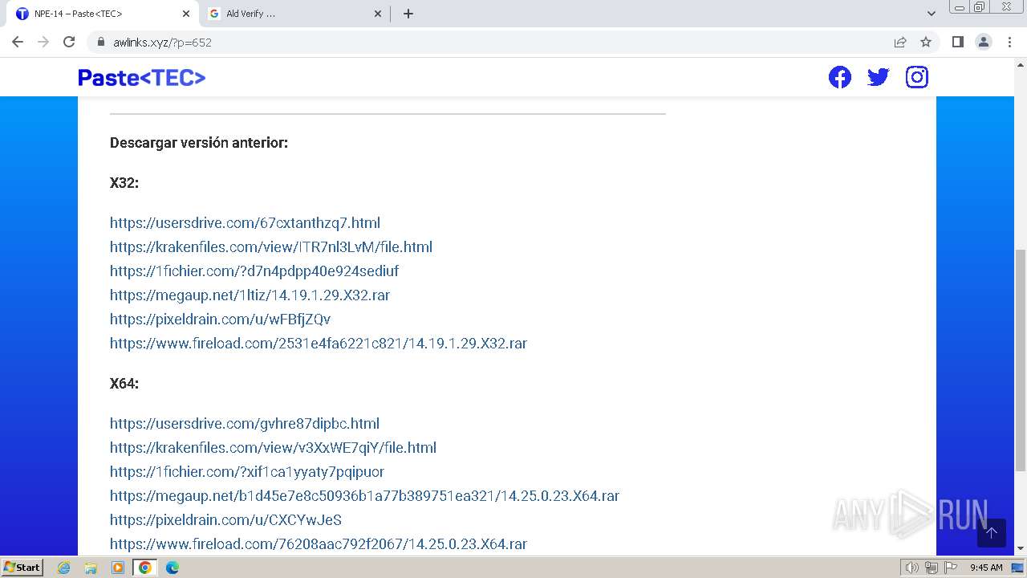This screenshot has width=1027, height=578.
Task: Click the Paste<TEC> logo
Action: (x=141, y=77)
